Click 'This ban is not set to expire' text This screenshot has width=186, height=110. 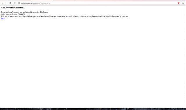point(11,16)
